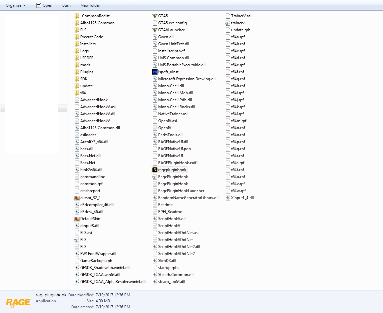The image size is (383, 313).
Task: Select the x64 folder icon
Action: pyautogui.click(x=77, y=93)
